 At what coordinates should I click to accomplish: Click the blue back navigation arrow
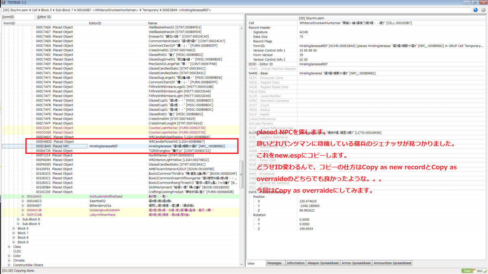point(475,10)
